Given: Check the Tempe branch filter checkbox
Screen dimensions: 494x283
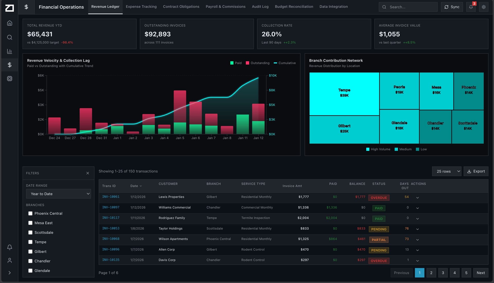Looking at the screenshot, I should (30, 242).
